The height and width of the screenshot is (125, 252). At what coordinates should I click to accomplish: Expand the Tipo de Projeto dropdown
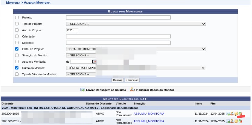pyautogui.click(x=136, y=24)
